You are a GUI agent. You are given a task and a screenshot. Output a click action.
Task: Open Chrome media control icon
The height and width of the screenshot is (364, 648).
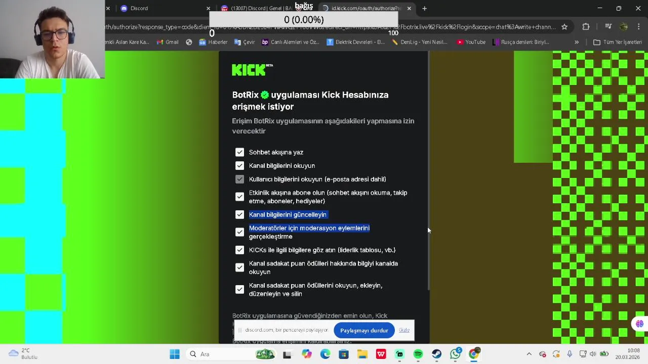(x=608, y=27)
